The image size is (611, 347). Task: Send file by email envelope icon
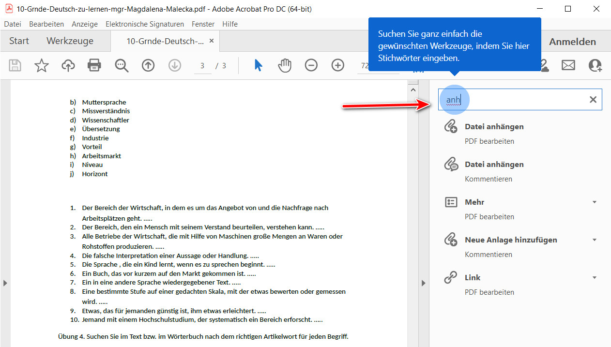click(x=568, y=65)
